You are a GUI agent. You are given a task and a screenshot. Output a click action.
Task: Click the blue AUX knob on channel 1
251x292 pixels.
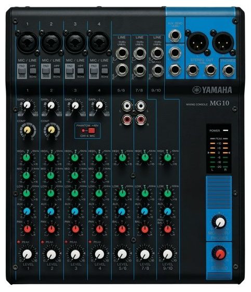pos(27,211)
